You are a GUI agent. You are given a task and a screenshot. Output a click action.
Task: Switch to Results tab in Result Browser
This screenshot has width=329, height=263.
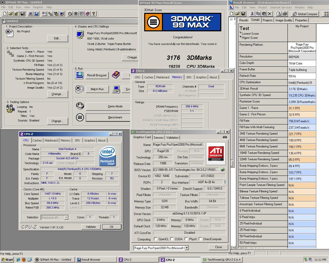point(244,20)
